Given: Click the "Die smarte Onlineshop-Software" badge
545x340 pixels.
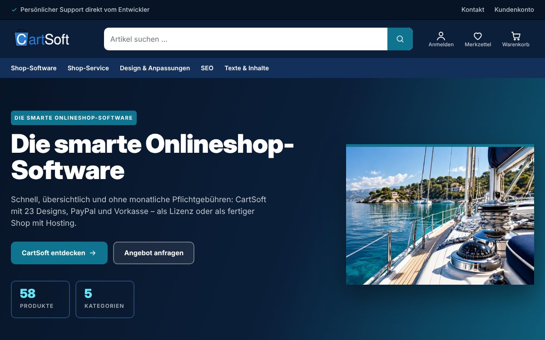Looking at the screenshot, I should 74,118.
